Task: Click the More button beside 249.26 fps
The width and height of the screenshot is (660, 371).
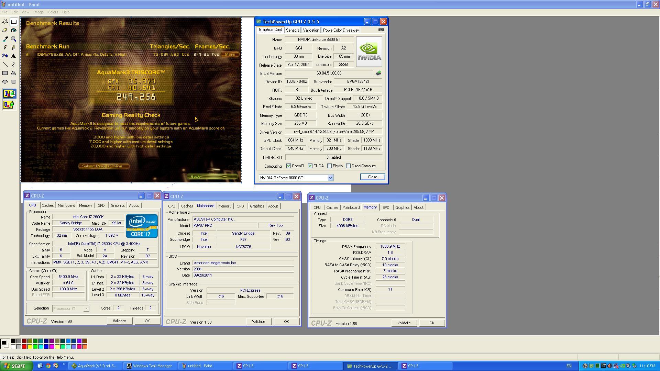Action: pos(230,54)
